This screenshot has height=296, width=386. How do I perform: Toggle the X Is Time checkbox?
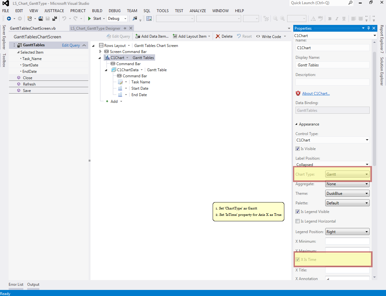(298, 260)
